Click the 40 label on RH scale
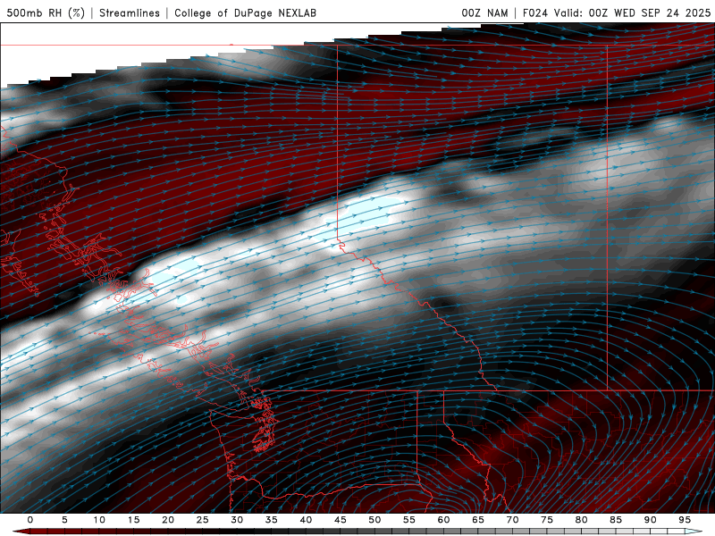Viewport: 715px width, 536px height. [306, 520]
